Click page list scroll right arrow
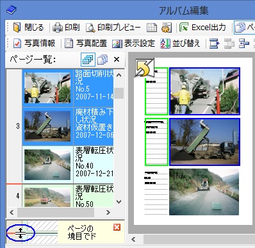255x248 pixels. coord(108,212)
